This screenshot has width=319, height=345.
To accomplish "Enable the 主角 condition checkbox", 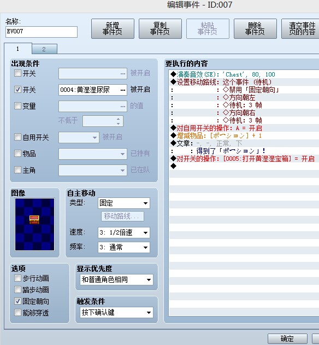I will 17,170.
